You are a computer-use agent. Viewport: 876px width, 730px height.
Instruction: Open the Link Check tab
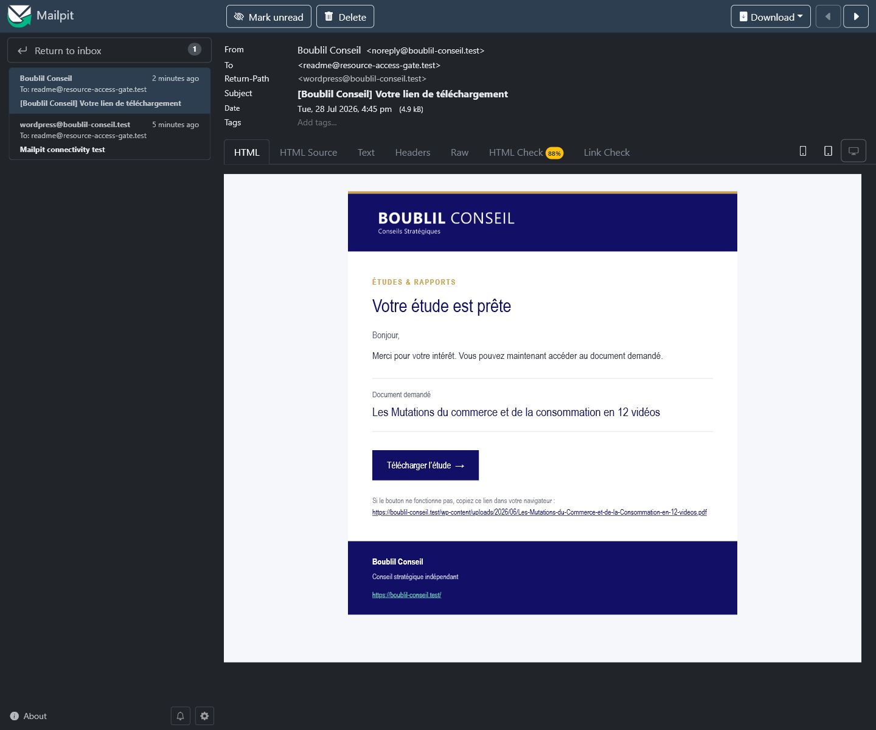pyautogui.click(x=607, y=152)
